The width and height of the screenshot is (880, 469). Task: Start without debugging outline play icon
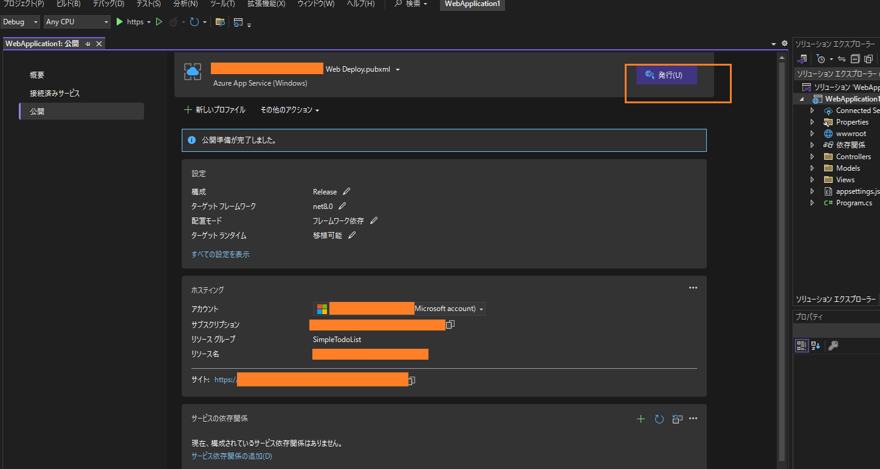click(x=159, y=22)
